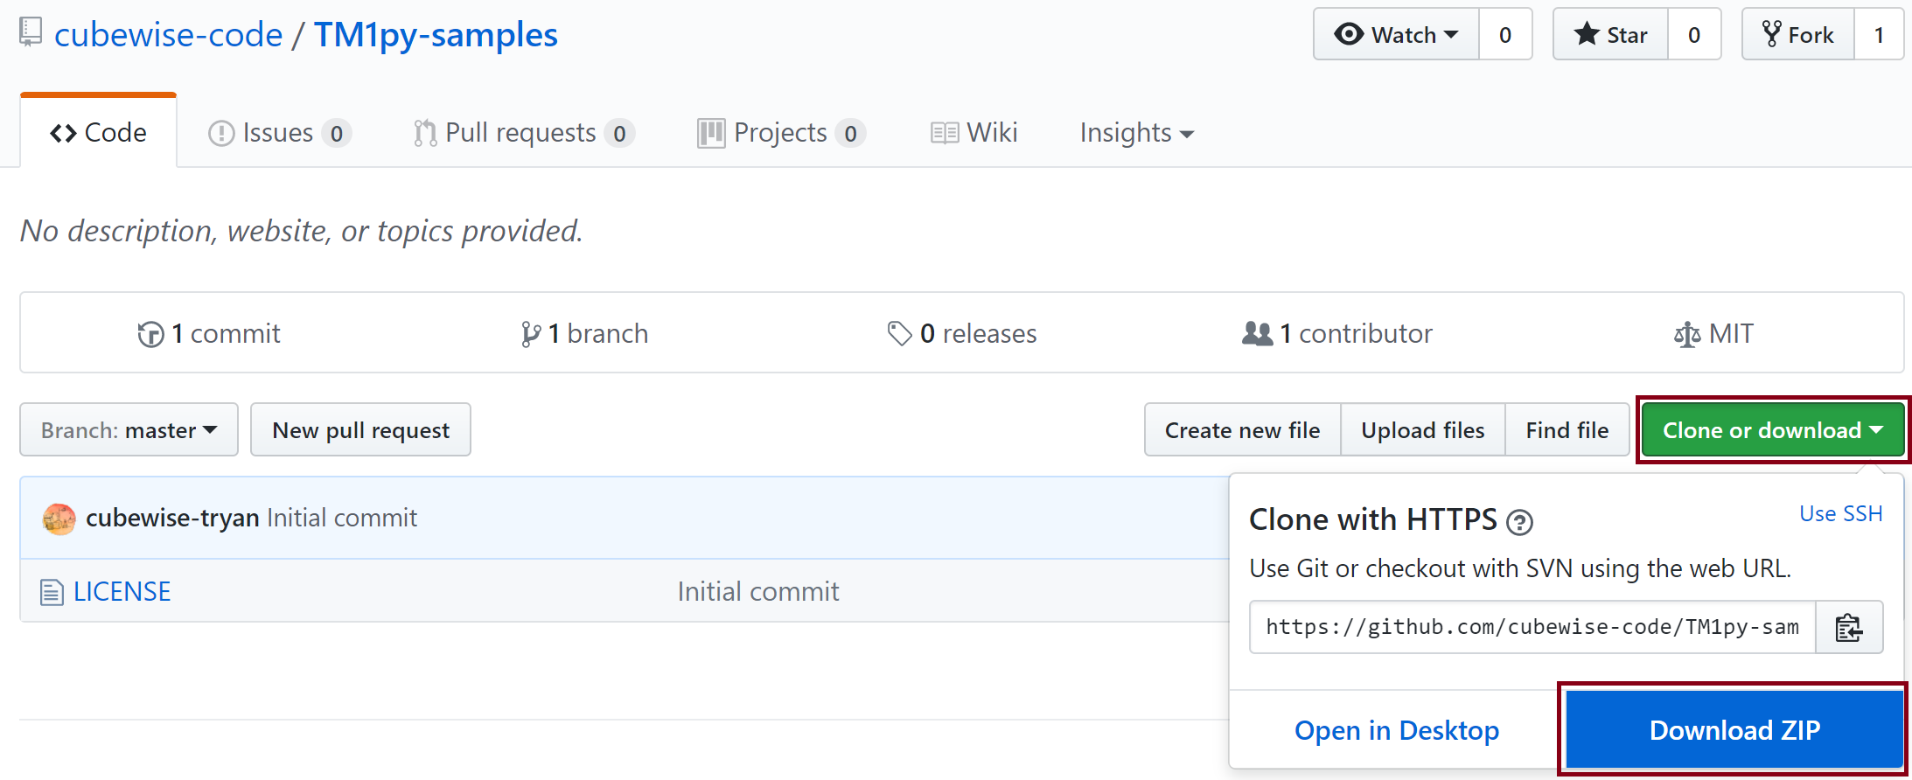Click the star icon in Star button
The height and width of the screenshot is (780, 1912).
1587,34
